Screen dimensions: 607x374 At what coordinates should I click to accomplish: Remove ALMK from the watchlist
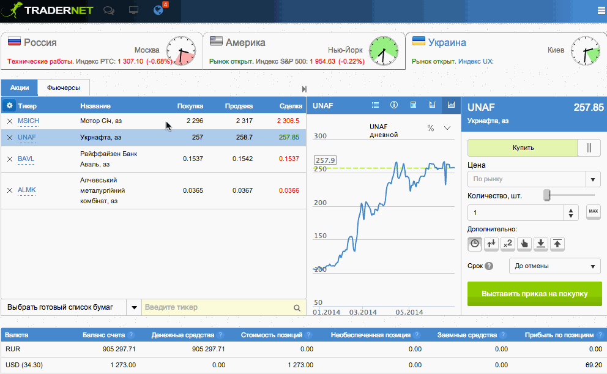(10, 190)
